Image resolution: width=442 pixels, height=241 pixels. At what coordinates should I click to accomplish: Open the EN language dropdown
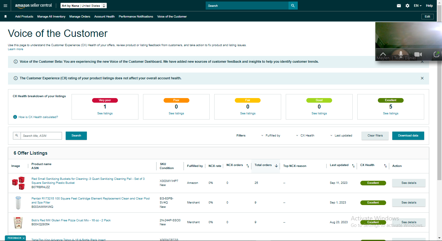coord(417,6)
